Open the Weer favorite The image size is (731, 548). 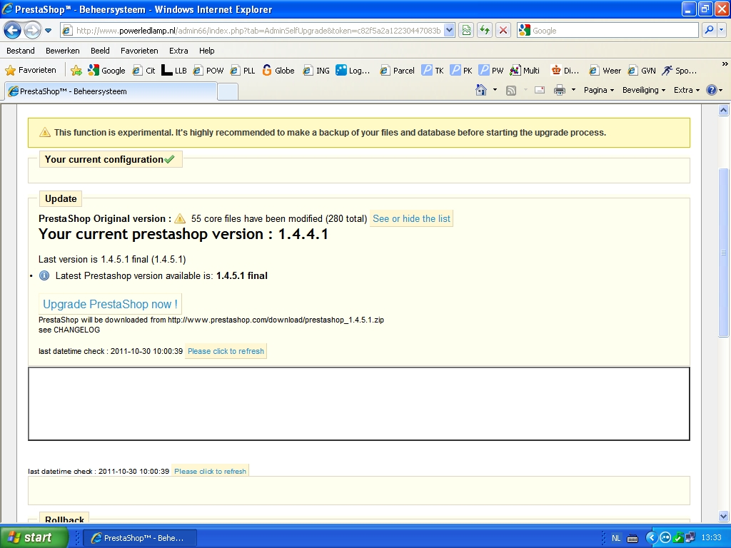click(605, 71)
